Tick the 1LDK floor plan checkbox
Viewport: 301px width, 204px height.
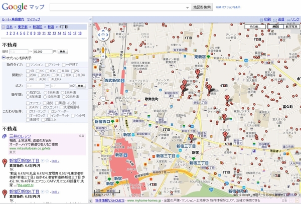tap(59, 71)
